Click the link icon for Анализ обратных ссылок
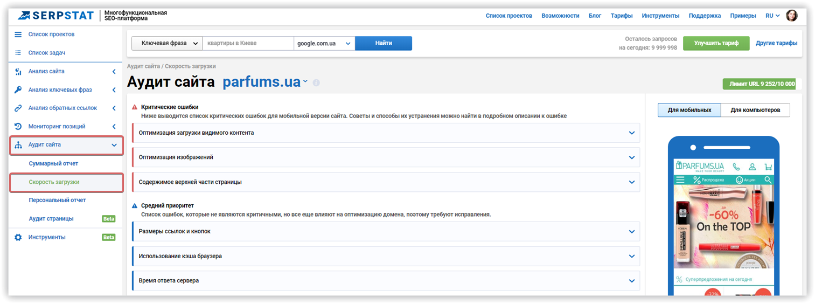Viewport: 815px width, 304px height. click(18, 108)
